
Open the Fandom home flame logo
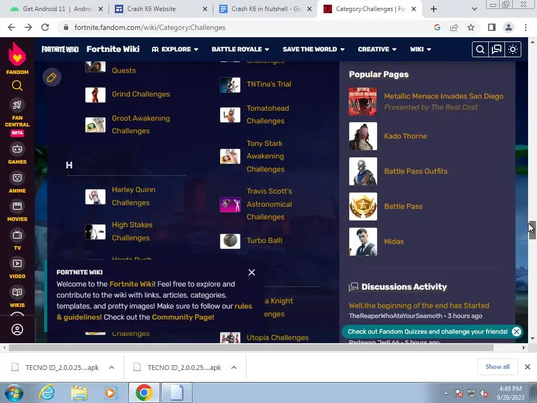click(x=17, y=54)
